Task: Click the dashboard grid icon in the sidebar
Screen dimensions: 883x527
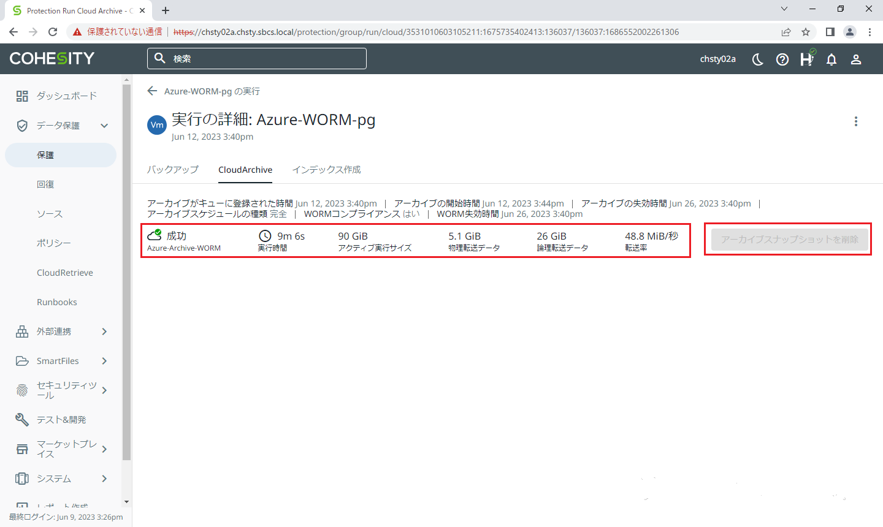Action: pyautogui.click(x=22, y=96)
